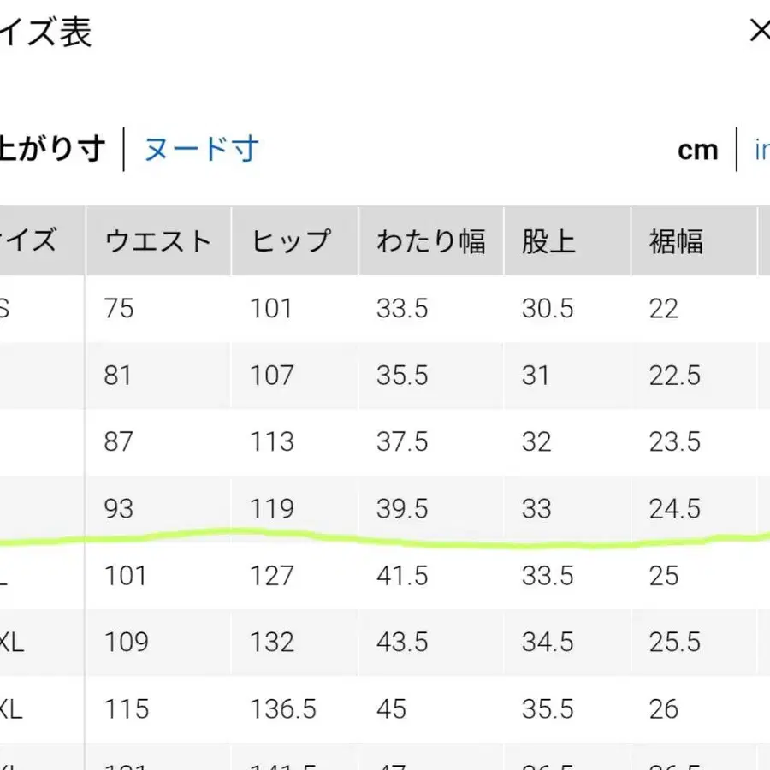
Task: Click the 股上 value 33.5 in the XL row
Action: (x=547, y=575)
